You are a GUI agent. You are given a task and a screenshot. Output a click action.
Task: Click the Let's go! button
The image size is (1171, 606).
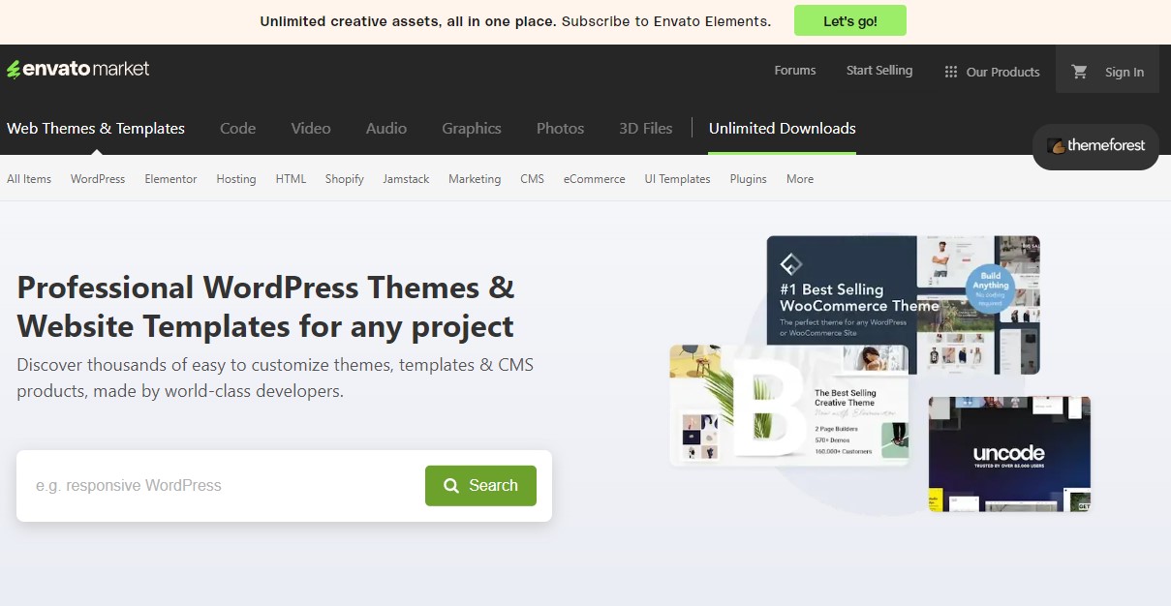point(850,20)
